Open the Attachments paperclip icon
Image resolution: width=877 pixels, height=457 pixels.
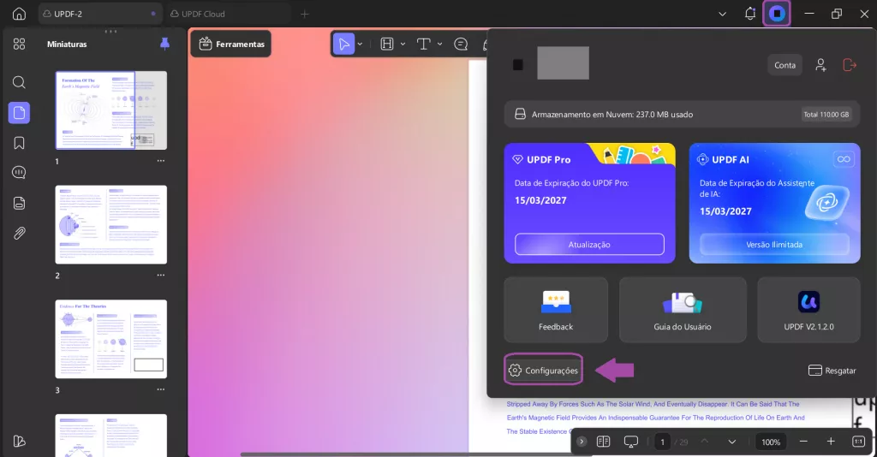(x=19, y=233)
